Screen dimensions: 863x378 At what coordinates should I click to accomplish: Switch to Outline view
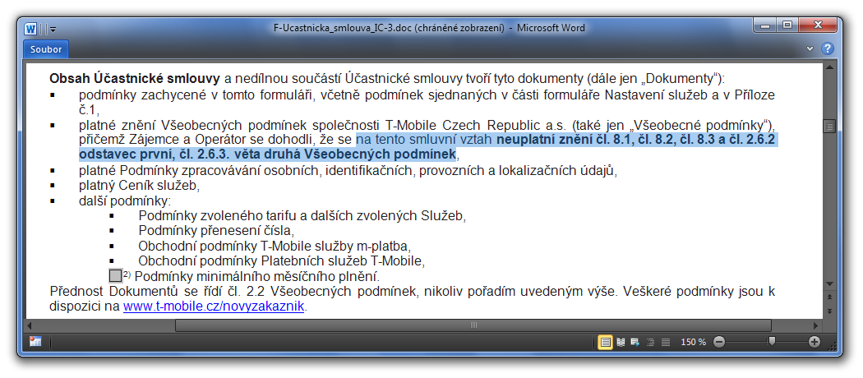[x=651, y=342]
